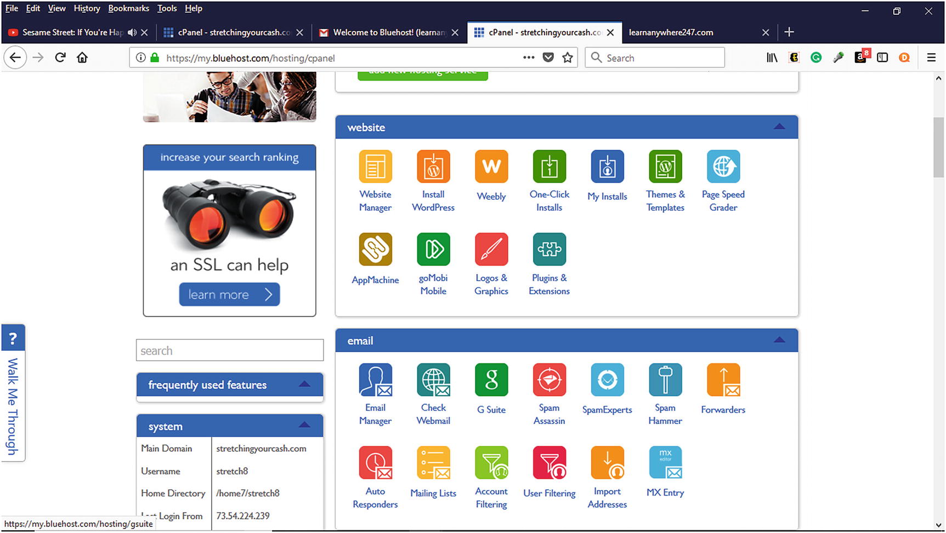
Task: Open Account Filtering
Action: click(491, 463)
